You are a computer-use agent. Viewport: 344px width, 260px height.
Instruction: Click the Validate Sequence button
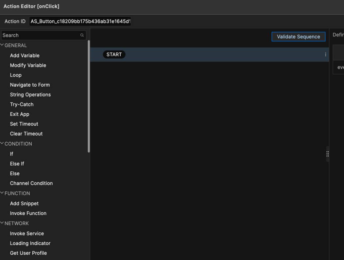point(298,37)
